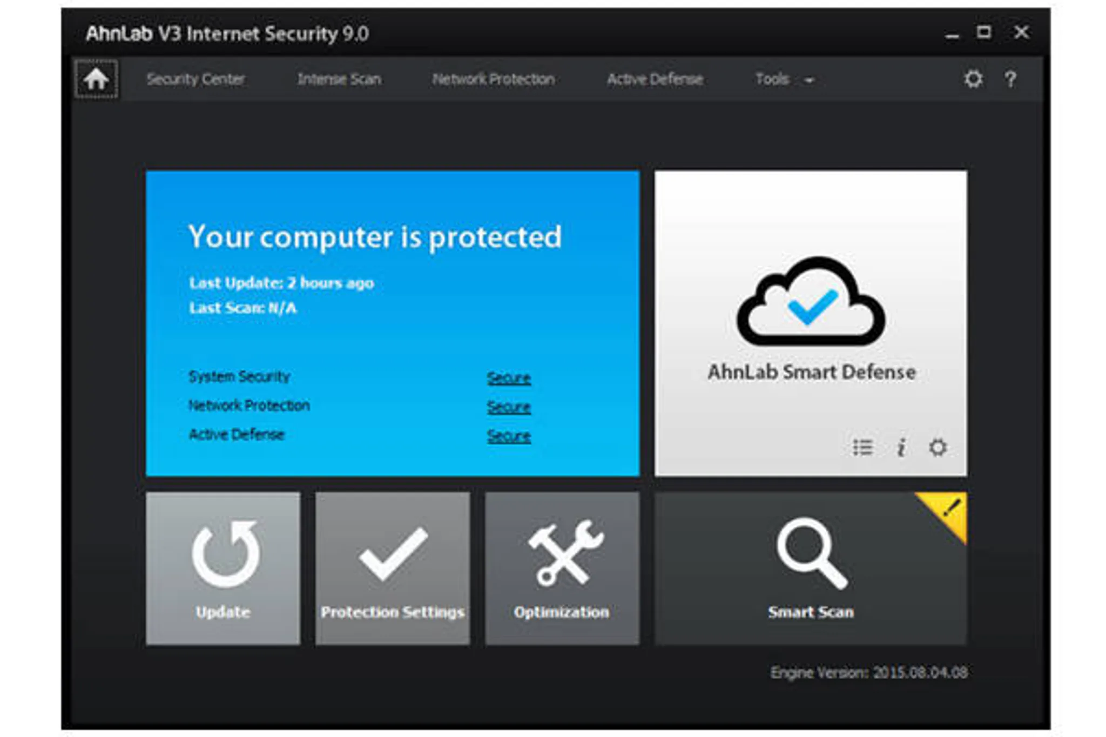Click "Network Protection" status label in blue panel
The image size is (1106, 737).
coord(249,405)
